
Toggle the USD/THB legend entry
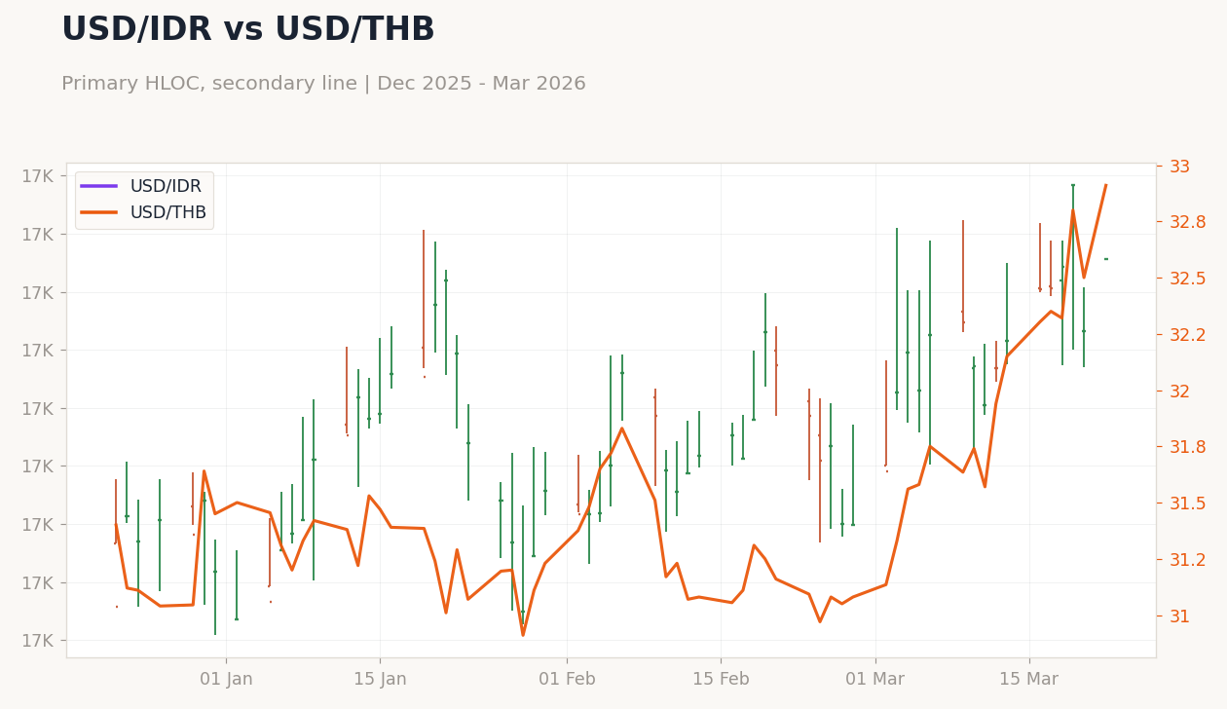pyautogui.click(x=143, y=212)
